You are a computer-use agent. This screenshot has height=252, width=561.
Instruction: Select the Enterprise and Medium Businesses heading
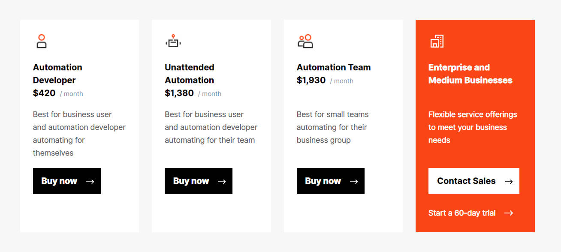[x=470, y=74]
